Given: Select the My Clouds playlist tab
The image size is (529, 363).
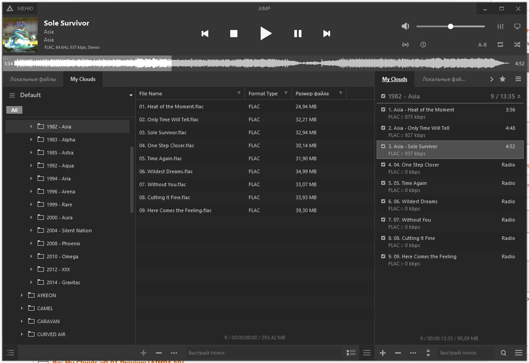Looking at the screenshot, I should coord(395,79).
